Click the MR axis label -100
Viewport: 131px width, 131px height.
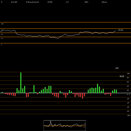tap(128, 116)
